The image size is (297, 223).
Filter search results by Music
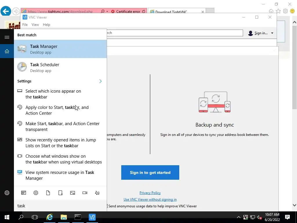[97, 193]
